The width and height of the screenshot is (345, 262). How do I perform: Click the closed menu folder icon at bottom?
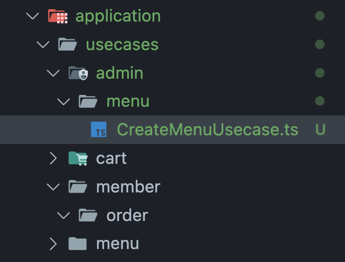point(78,244)
